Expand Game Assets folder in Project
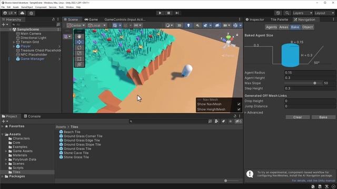Image resolution: width=337 pixels, height=189 pixels. pos(6,151)
